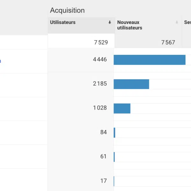Select the cell showing 17 users
Screen dimensions: 191x191
tap(103, 180)
